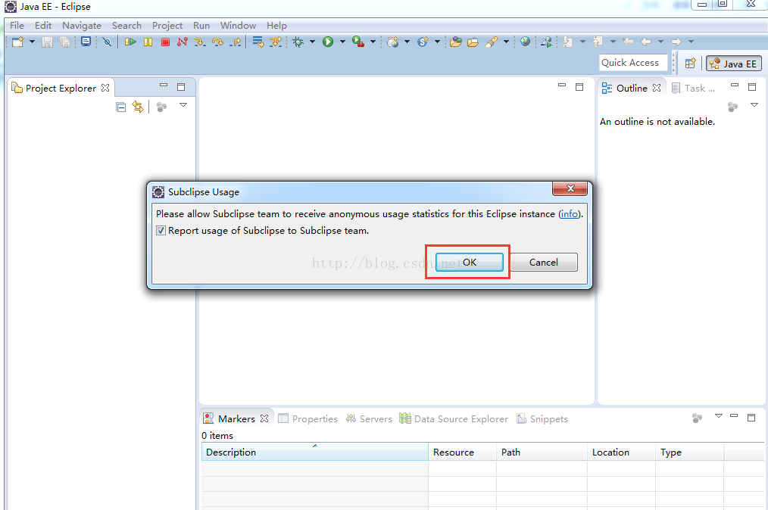Open the Navigate menu
This screenshot has width=768, height=510.
click(x=82, y=26)
